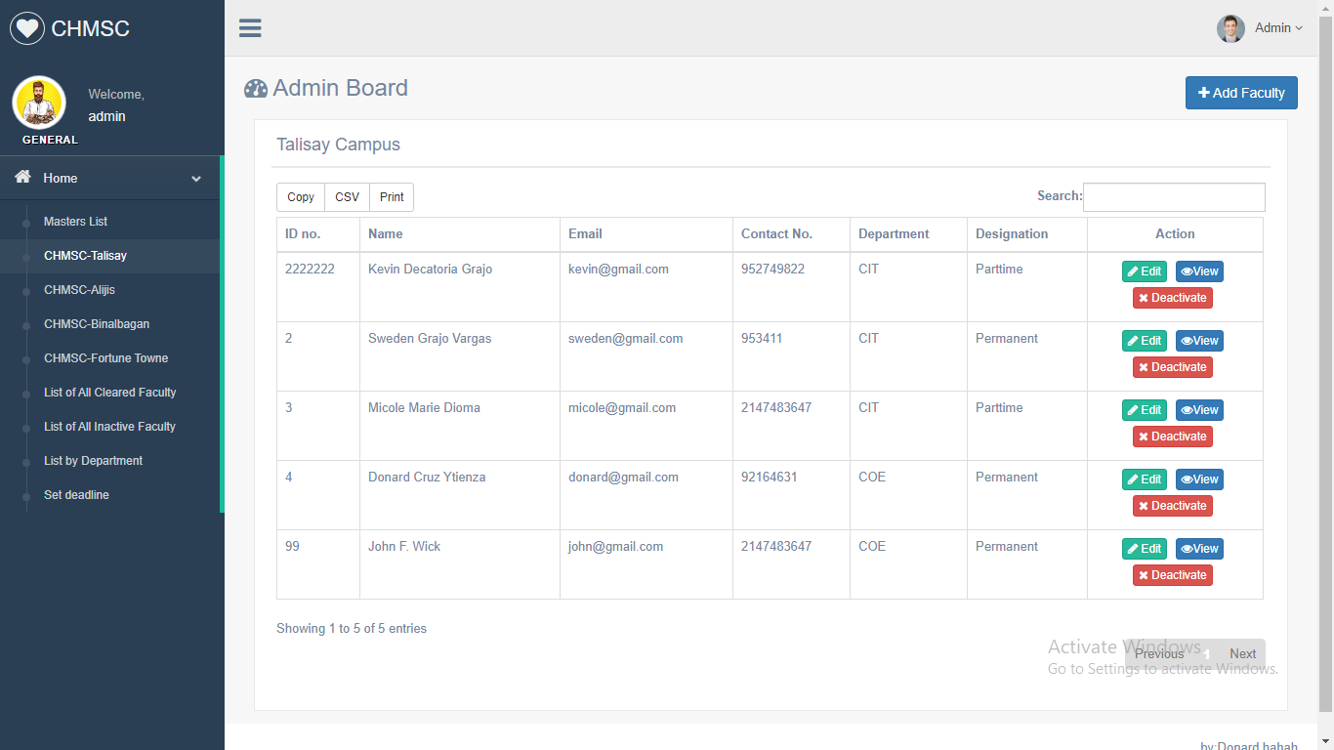
Task: Open the hamburger navigation menu
Action: pyautogui.click(x=250, y=27)
